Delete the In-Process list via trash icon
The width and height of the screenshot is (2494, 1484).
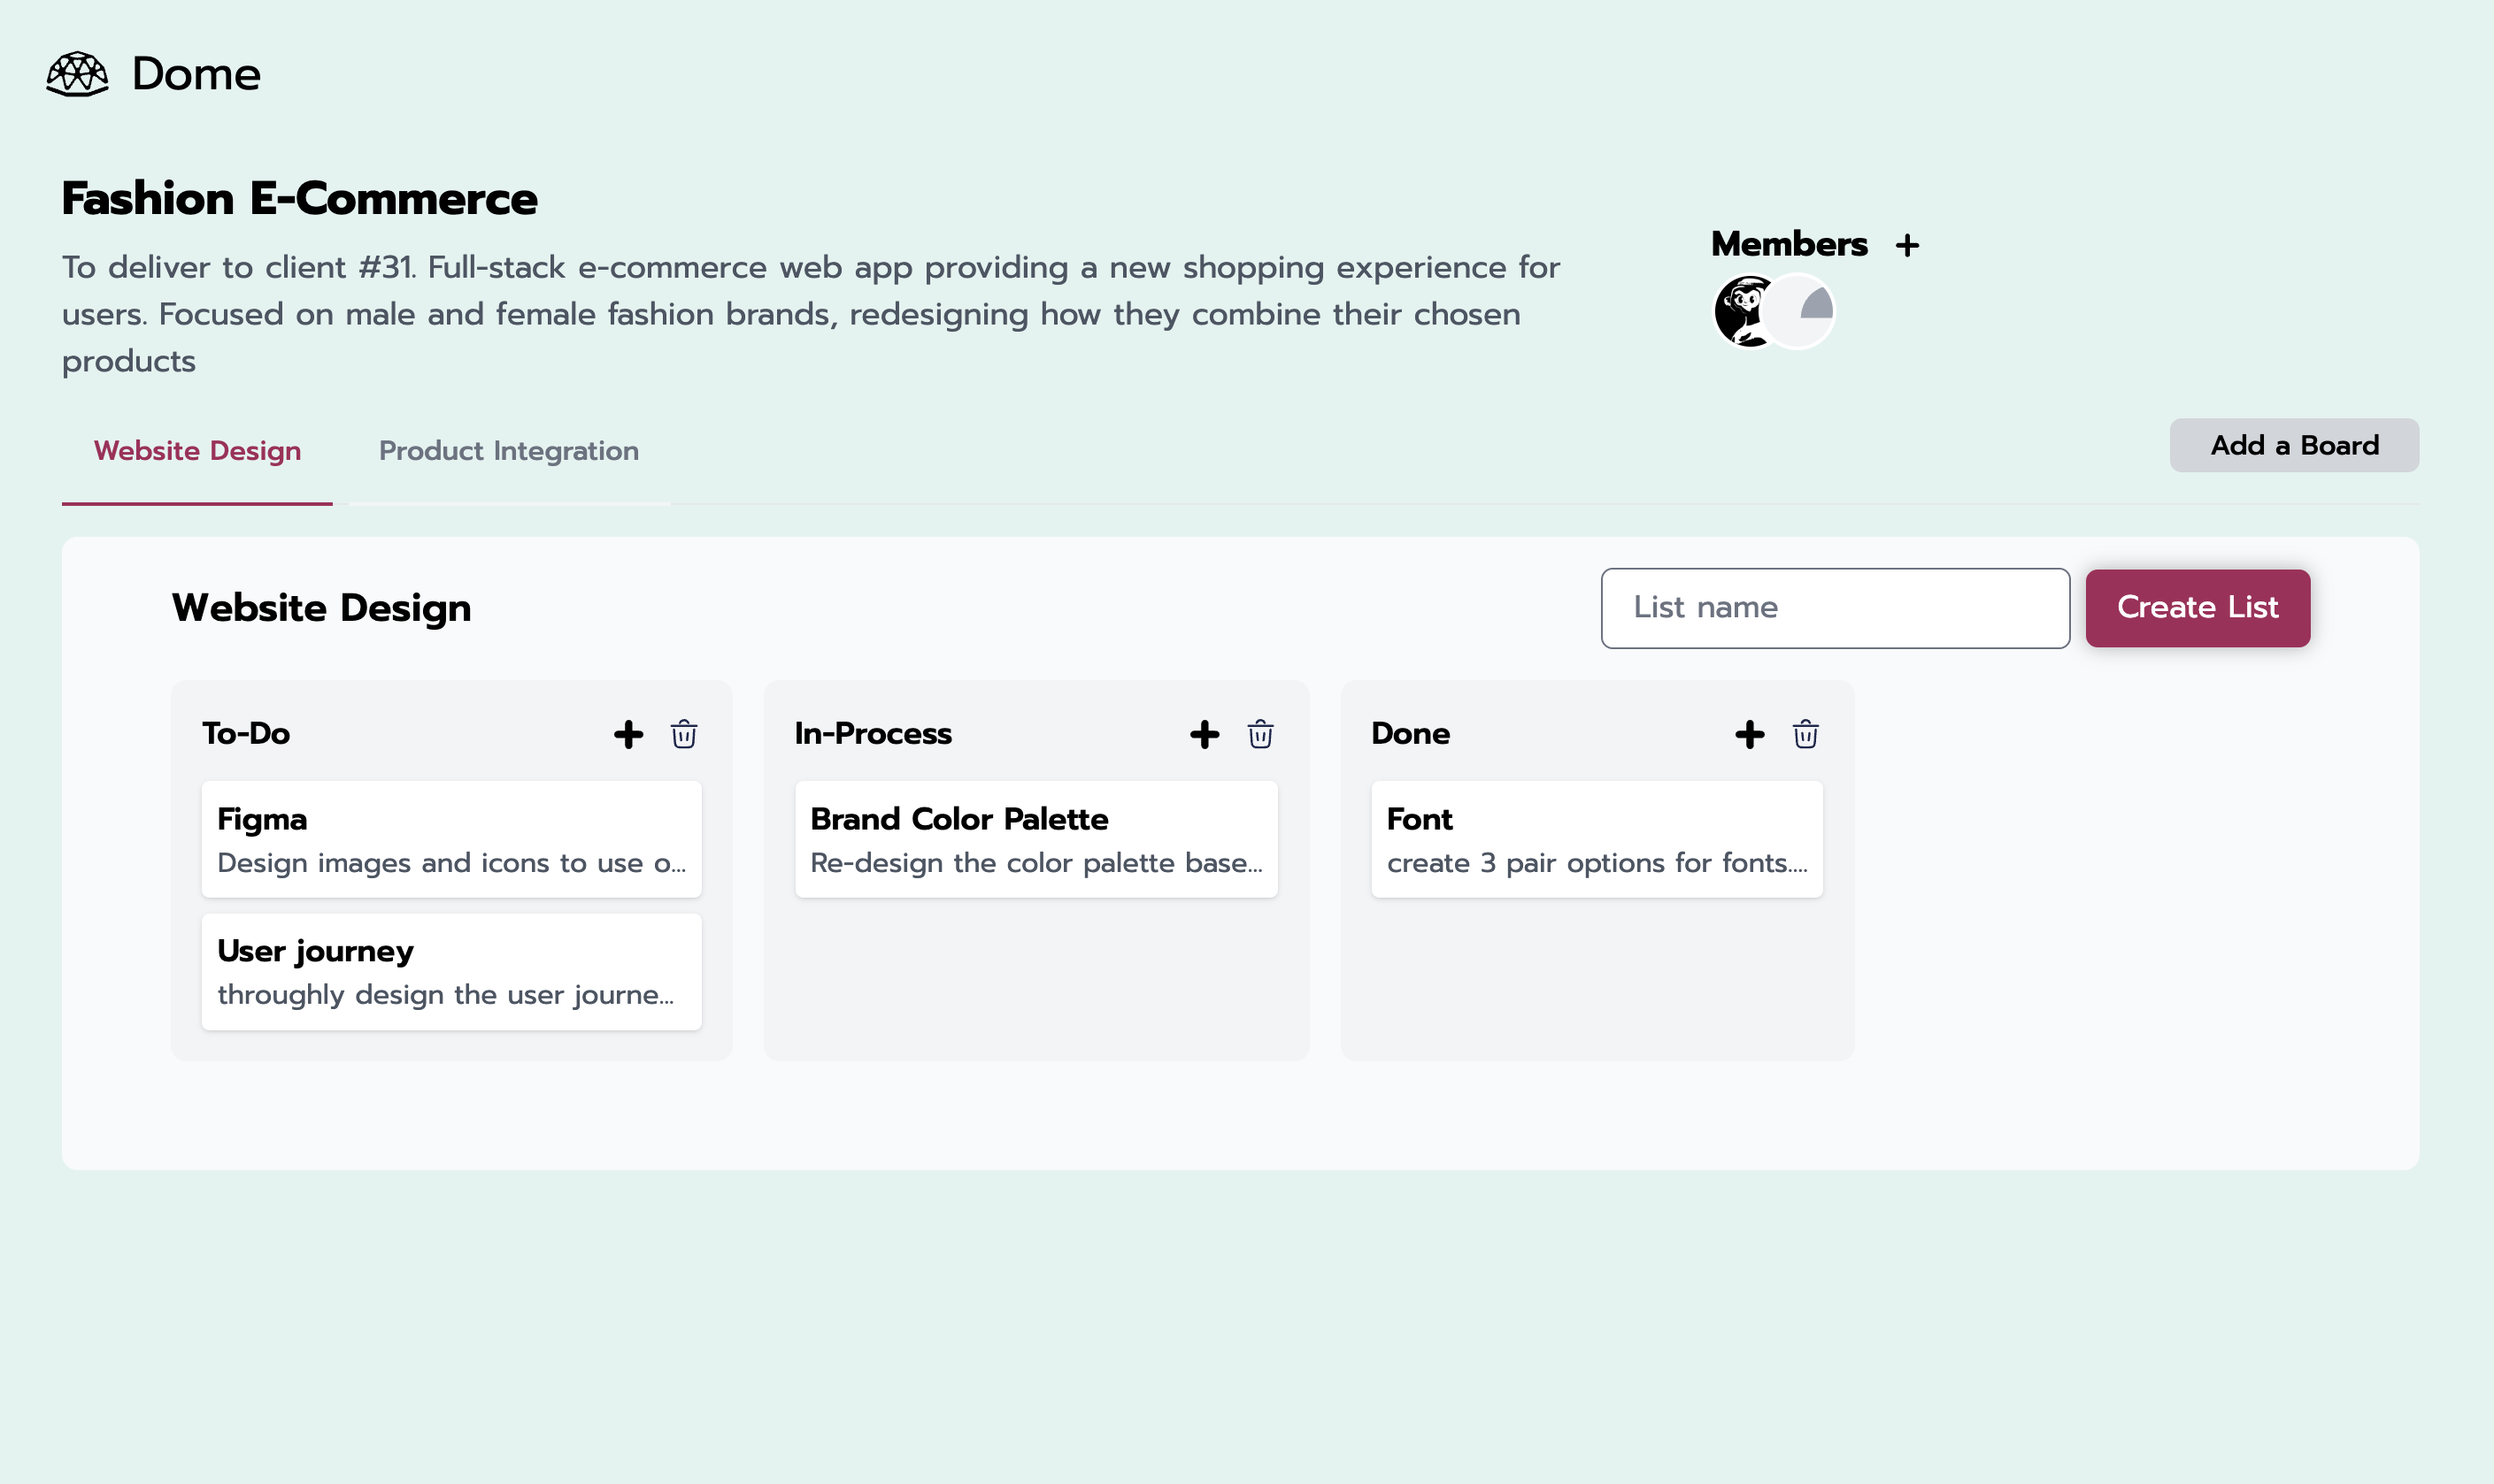[x=1259, y=733]
